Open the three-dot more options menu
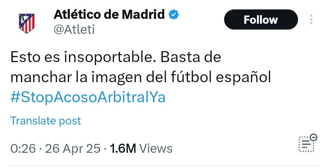328x168 pixels. tap(311, 19)
